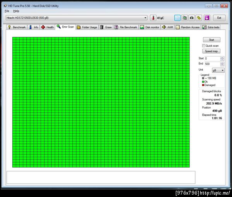Open options with yellow tag icon
This screenshot has height=197, width=232.
coord(199,18)
